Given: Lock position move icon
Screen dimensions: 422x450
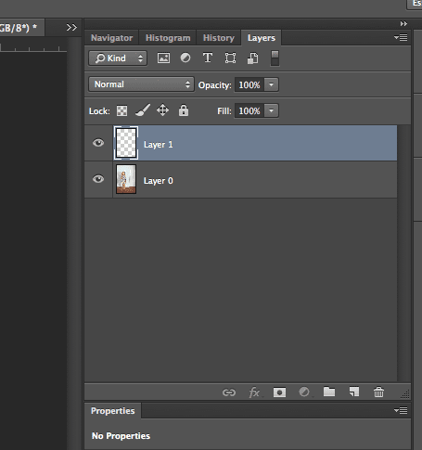Looking at the screenshot, I should 162,110.
